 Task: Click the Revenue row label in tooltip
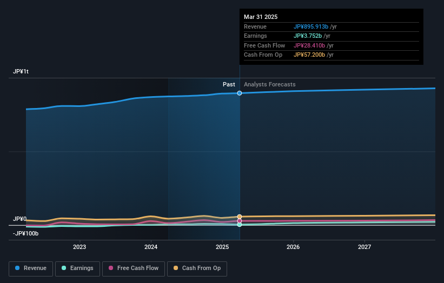255,26
